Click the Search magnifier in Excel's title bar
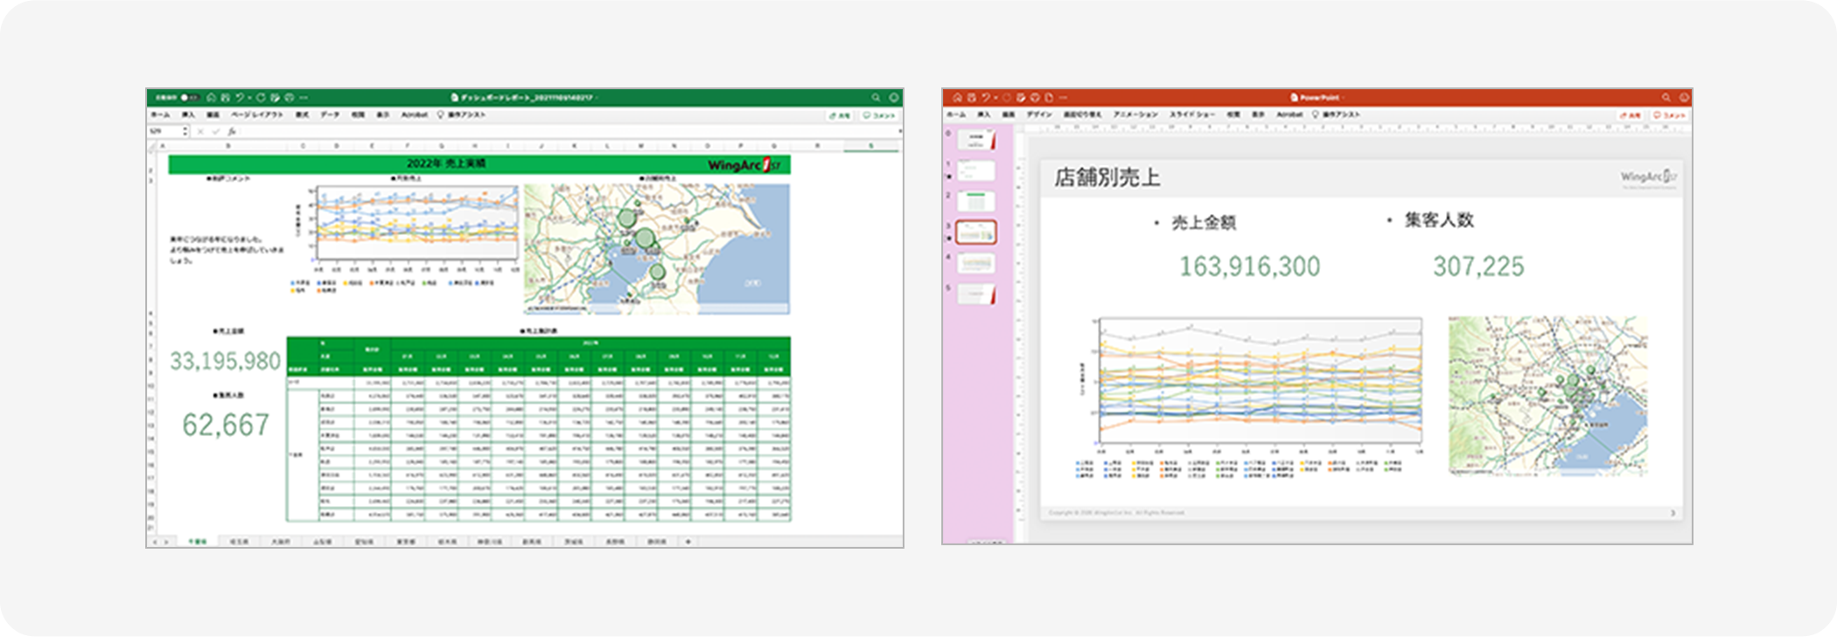The width and height of the screenshot is (1837, 637). point(875,98)
